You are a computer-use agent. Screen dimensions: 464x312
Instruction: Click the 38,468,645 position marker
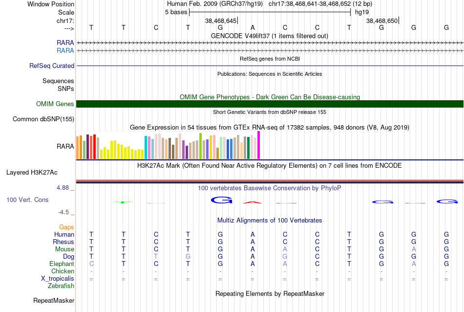tap(221, 21)
